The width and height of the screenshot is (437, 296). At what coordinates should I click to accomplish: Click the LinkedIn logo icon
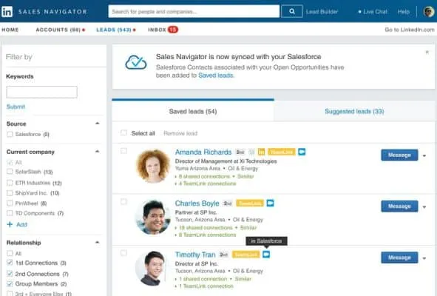7,12
